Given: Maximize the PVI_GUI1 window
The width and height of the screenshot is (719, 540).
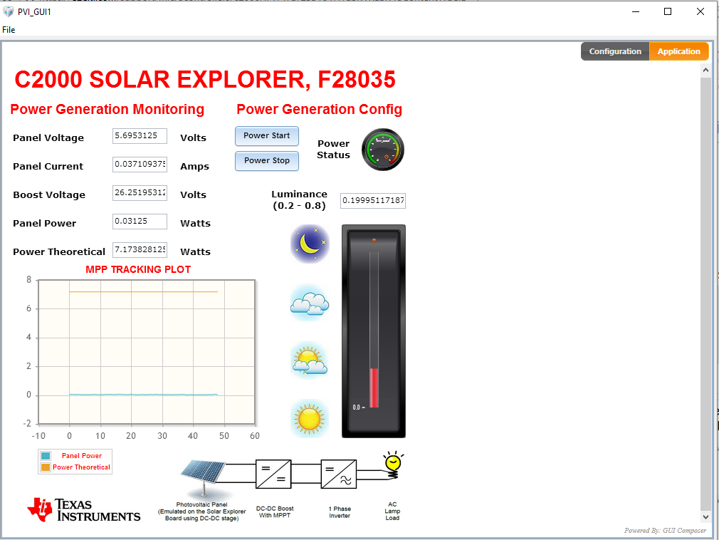Looking at the screenshot, I should pos(668,11).
